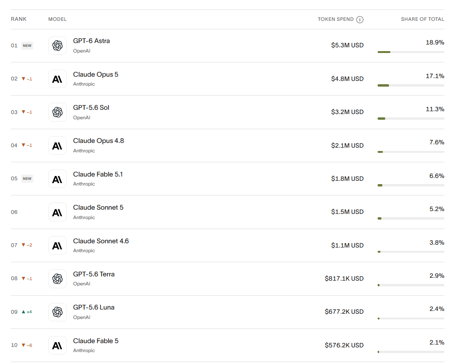Click the OpenAI logo beside GPT-6 Astra
This screenshot has width=470, height=363.
click(x=57, y=46)
